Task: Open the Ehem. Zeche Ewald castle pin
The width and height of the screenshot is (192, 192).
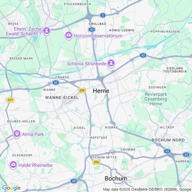Action: click(x=47, y=31)
